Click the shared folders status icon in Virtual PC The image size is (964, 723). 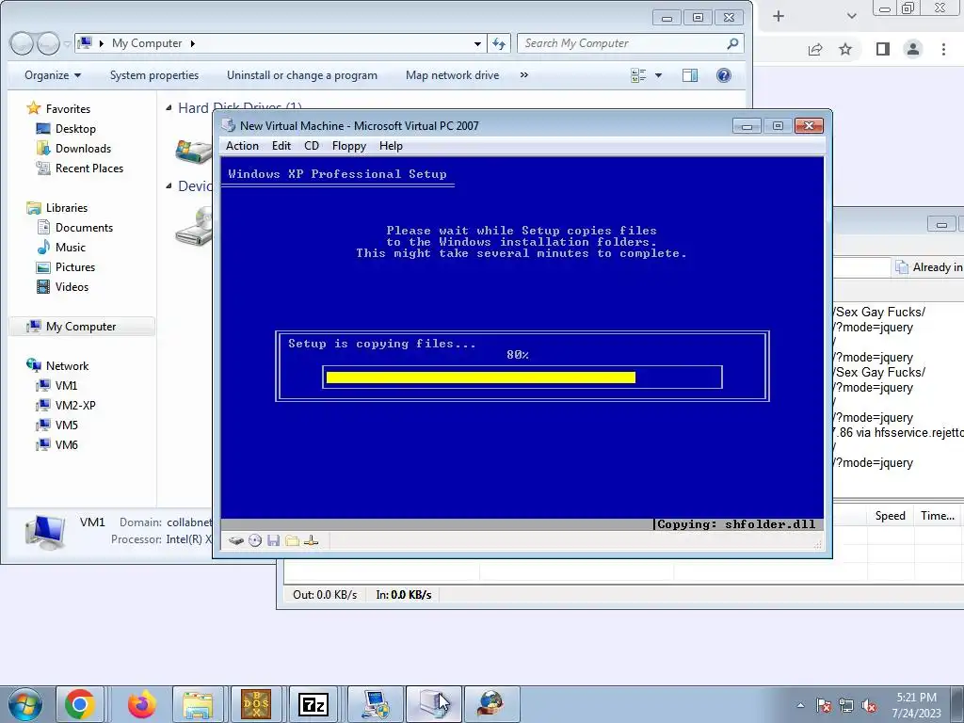293,541
